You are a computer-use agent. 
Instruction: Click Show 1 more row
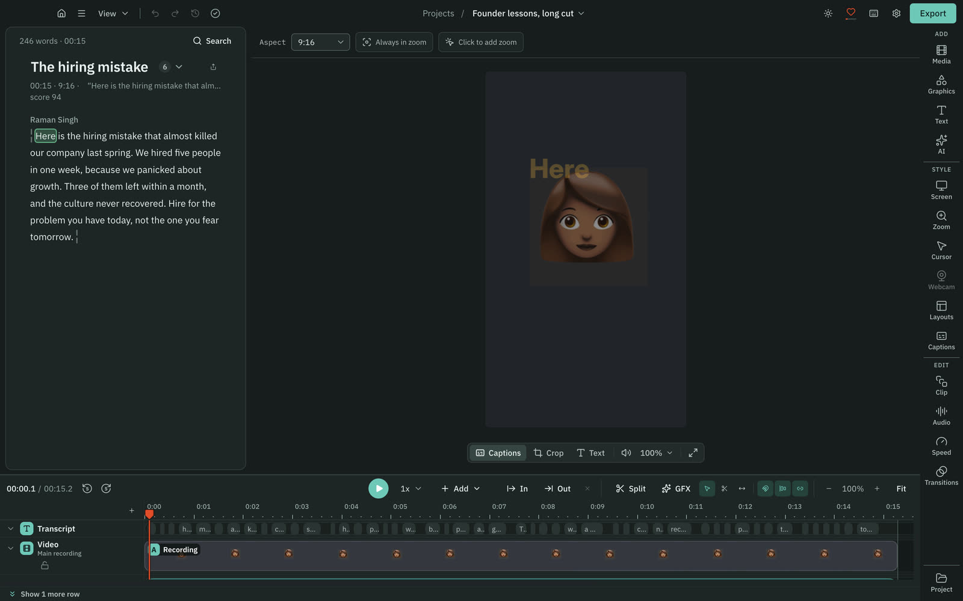coord(45,594)
